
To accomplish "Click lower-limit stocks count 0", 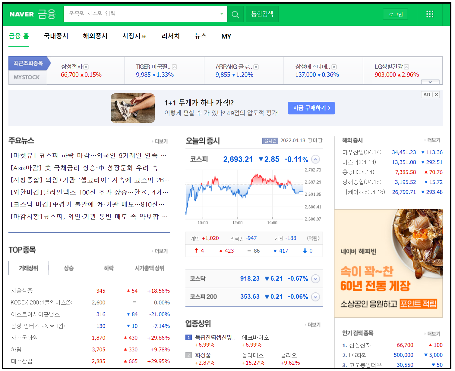I will point(311,251).
